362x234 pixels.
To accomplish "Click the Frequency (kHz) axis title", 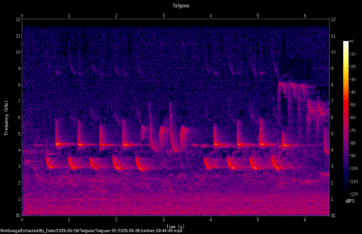I will click(x=6, y=118).
